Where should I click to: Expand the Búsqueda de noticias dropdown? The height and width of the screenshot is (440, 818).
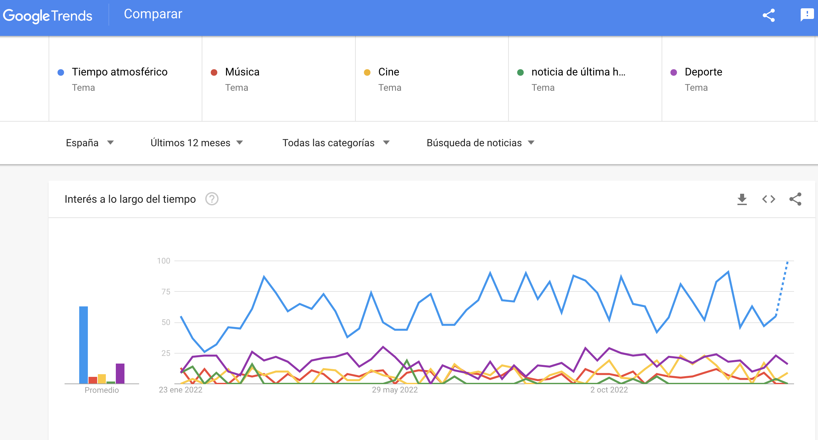pyautogui.click(x=480, y=143)
